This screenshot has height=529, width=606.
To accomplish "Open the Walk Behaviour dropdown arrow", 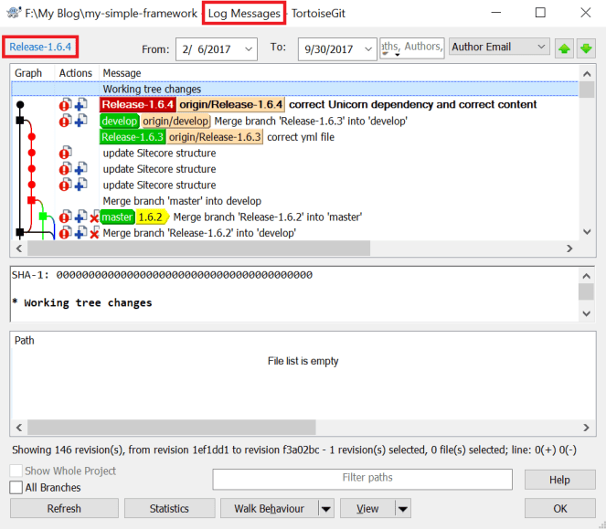I will tap(325, 509).
